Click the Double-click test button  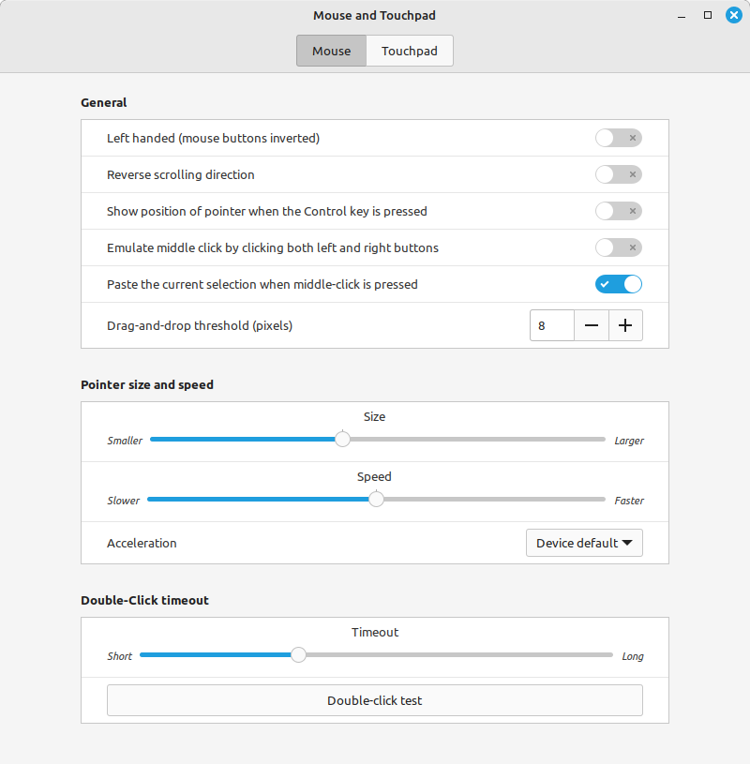375,700
